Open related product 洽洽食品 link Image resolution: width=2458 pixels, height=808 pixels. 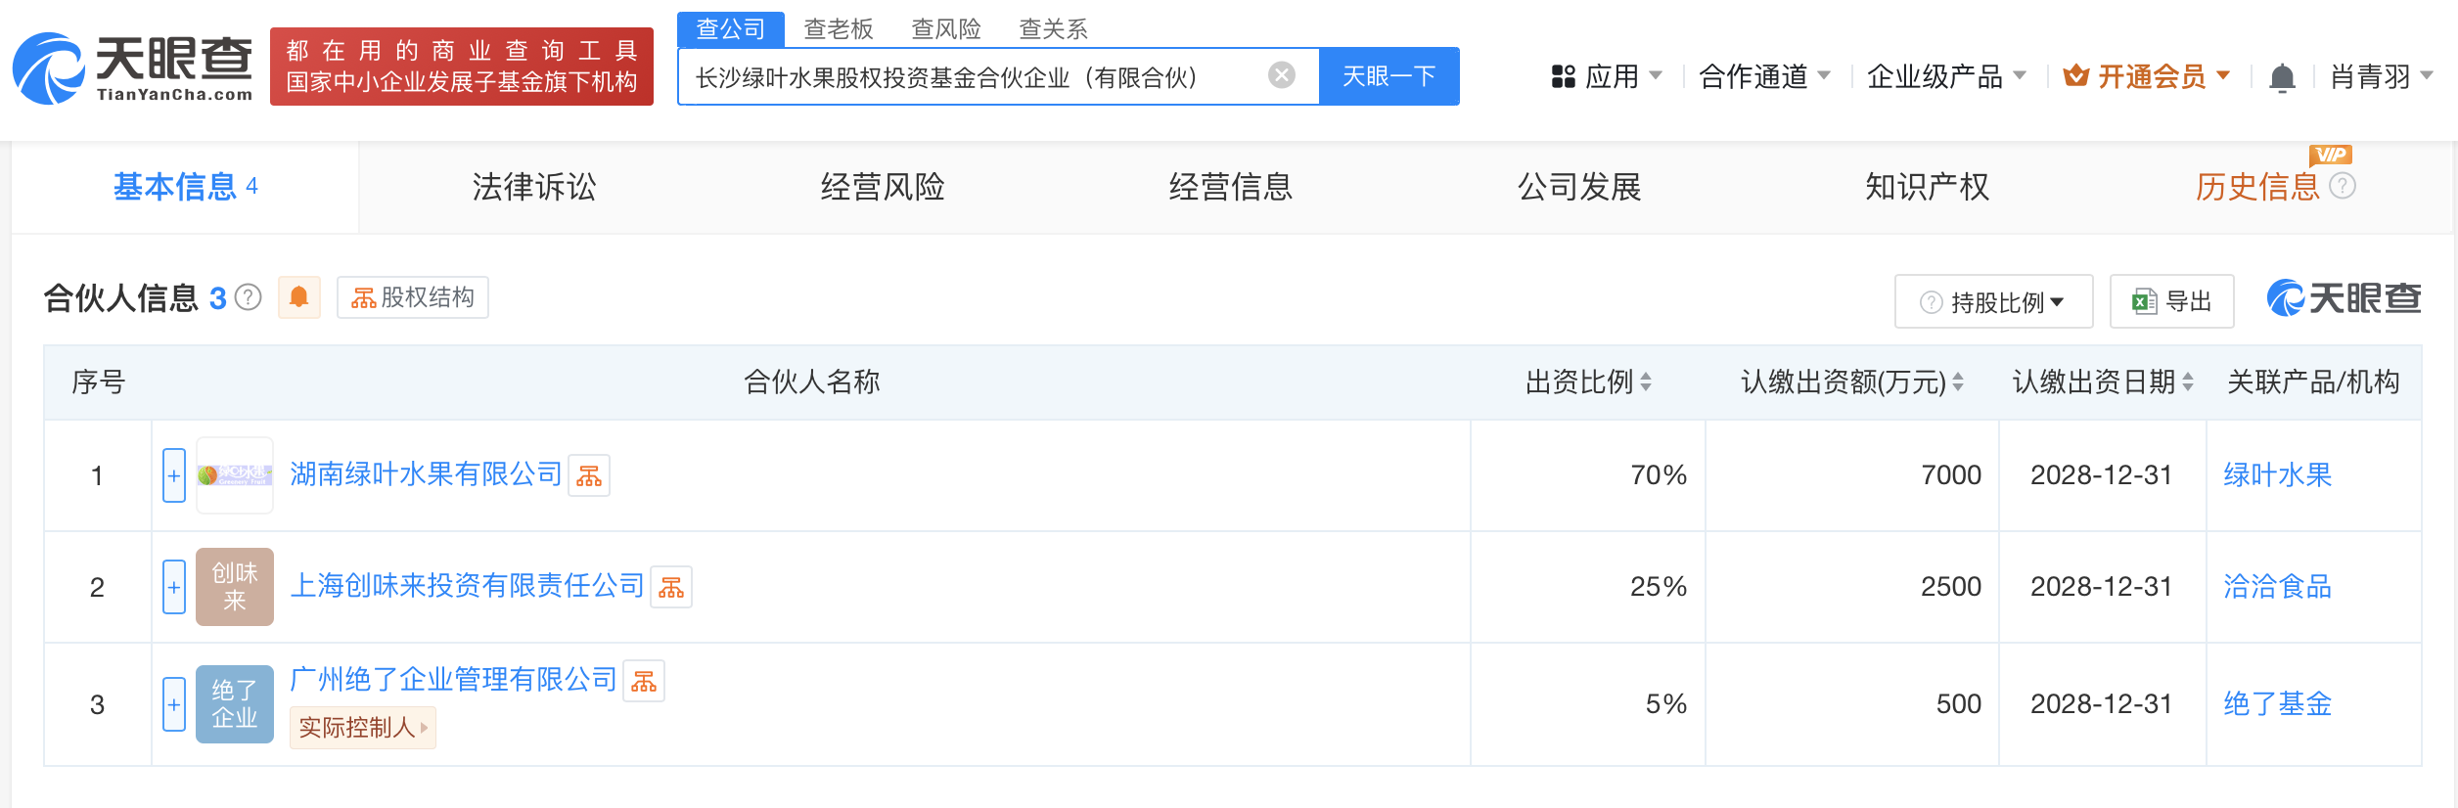2277,587
